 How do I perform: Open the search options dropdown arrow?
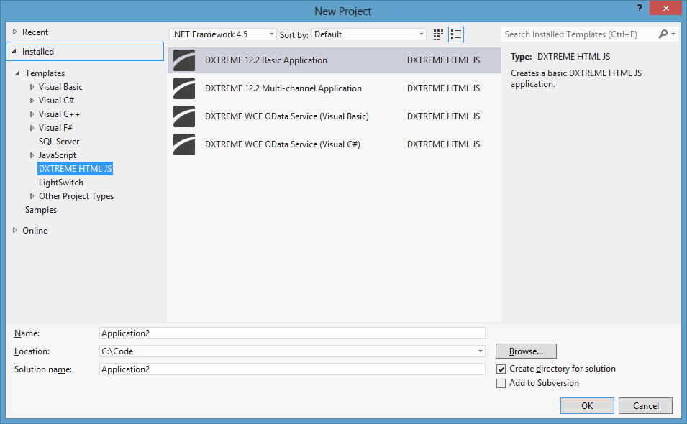[x=673, y=34]
